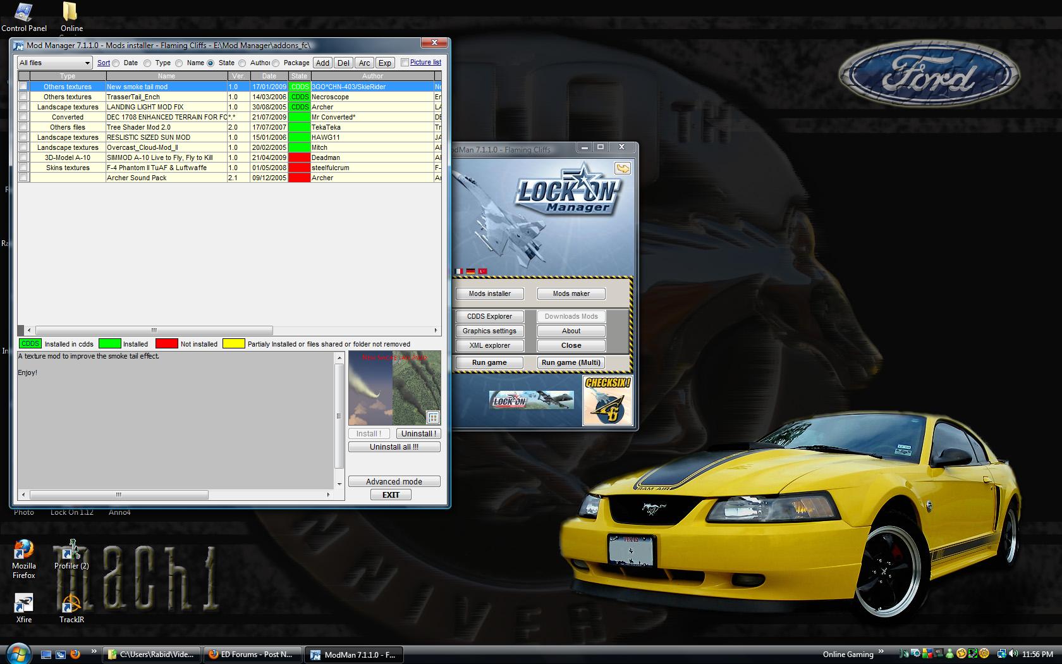Image resolution: width=1062 pixels, height=664 pixels.
Task: Switch to ED Forums taskbar window
Action: (253, 655)
